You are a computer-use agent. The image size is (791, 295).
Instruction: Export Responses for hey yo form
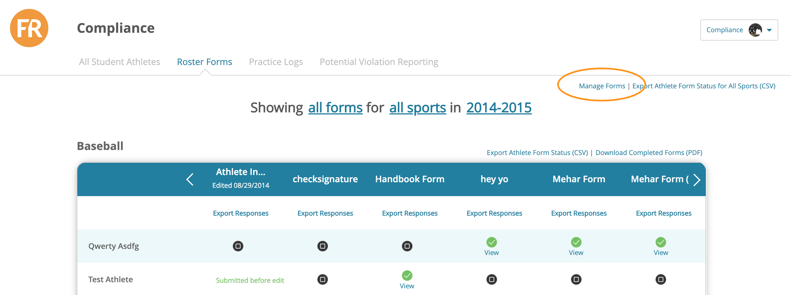[495, 213]
